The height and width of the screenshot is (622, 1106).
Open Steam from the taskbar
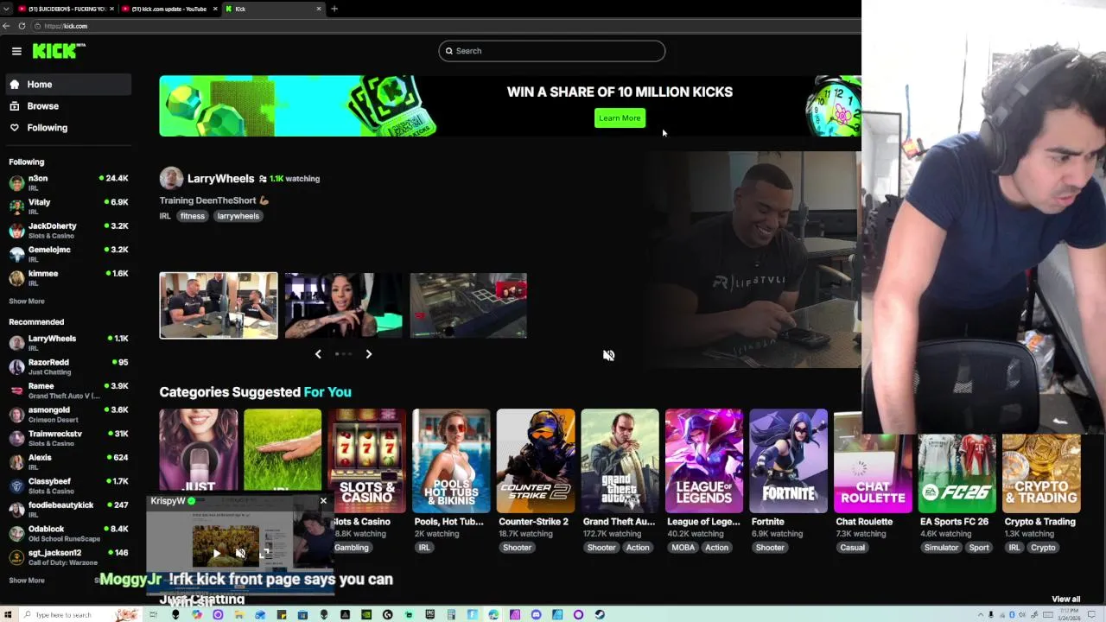tap(600, 615)
